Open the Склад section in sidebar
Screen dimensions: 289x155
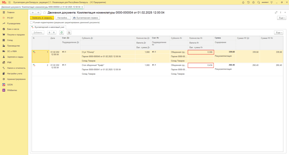click(10, 40)
